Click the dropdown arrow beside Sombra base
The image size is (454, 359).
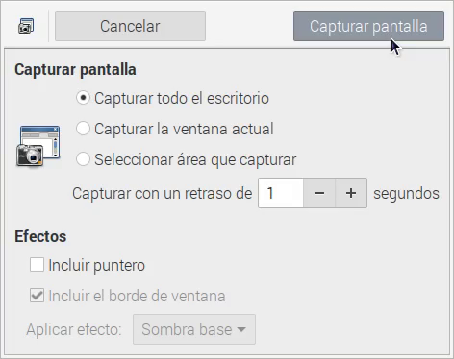tap(241, 329)
